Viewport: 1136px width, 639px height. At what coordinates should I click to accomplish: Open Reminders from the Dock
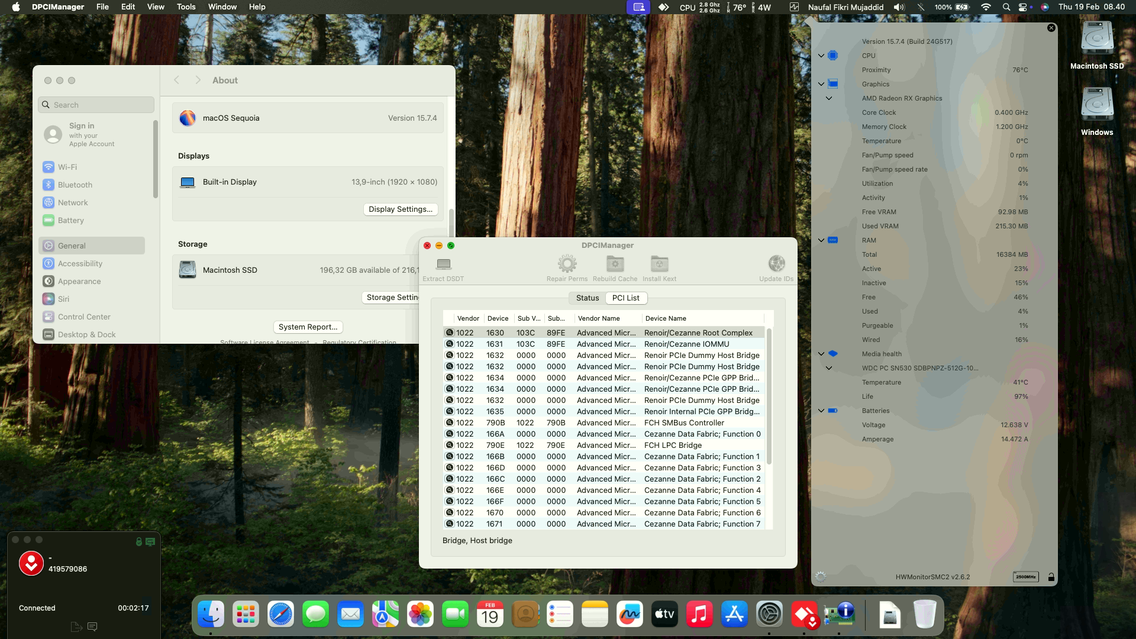point(560,615)
